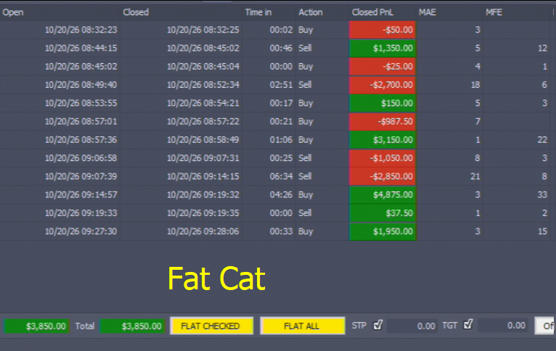Click closed time 10/20/26 08:54:21
The height and width of the screenshot is (351, 556).
pos(203,103)
